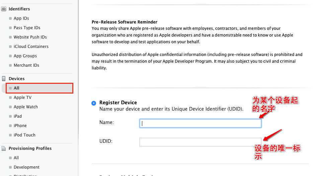Open Pass Type IDs list
This screenshot has width=319, height=176.
coord(27,28)
